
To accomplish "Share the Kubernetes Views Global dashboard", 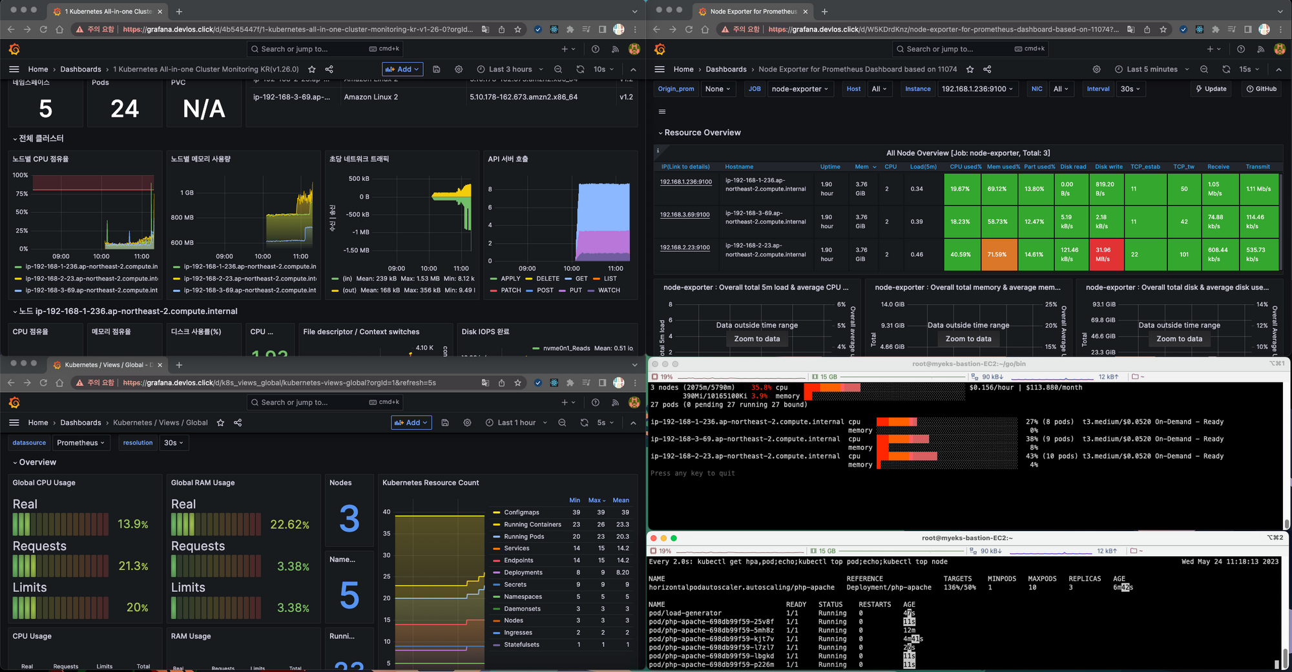I will [x=238, y=423].
